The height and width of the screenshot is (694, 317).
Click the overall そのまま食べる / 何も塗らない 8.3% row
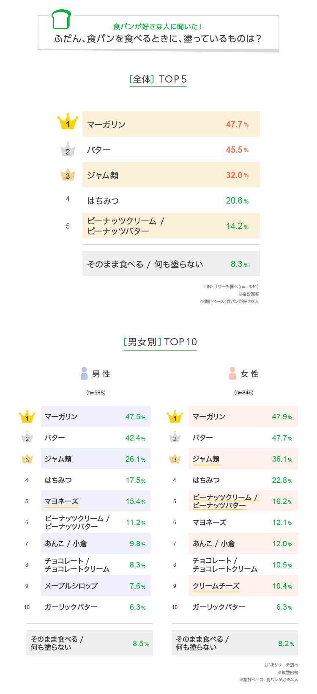pyautogui.click(x=171, y=264)
